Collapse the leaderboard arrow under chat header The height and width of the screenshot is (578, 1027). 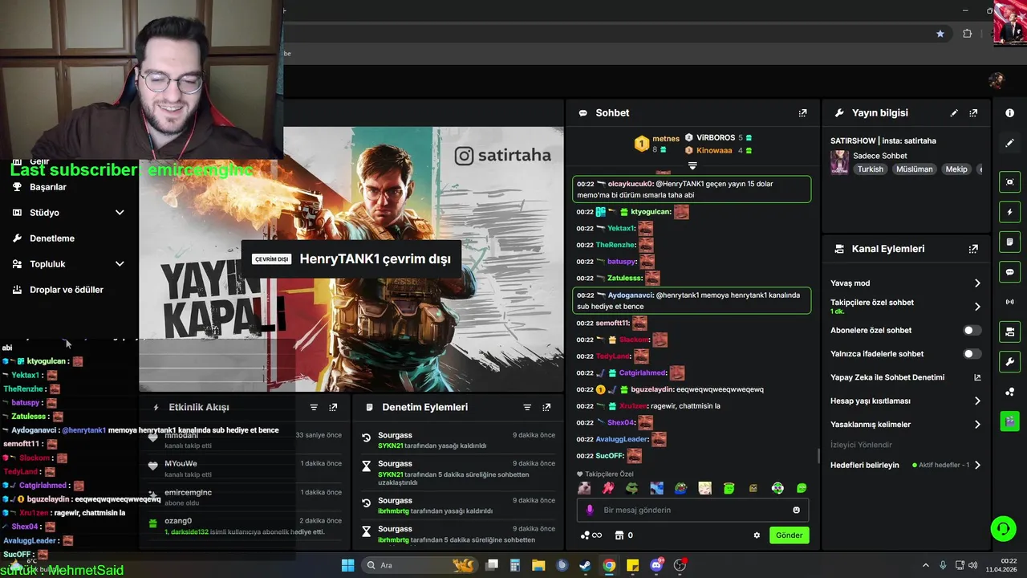pos(692,166)
